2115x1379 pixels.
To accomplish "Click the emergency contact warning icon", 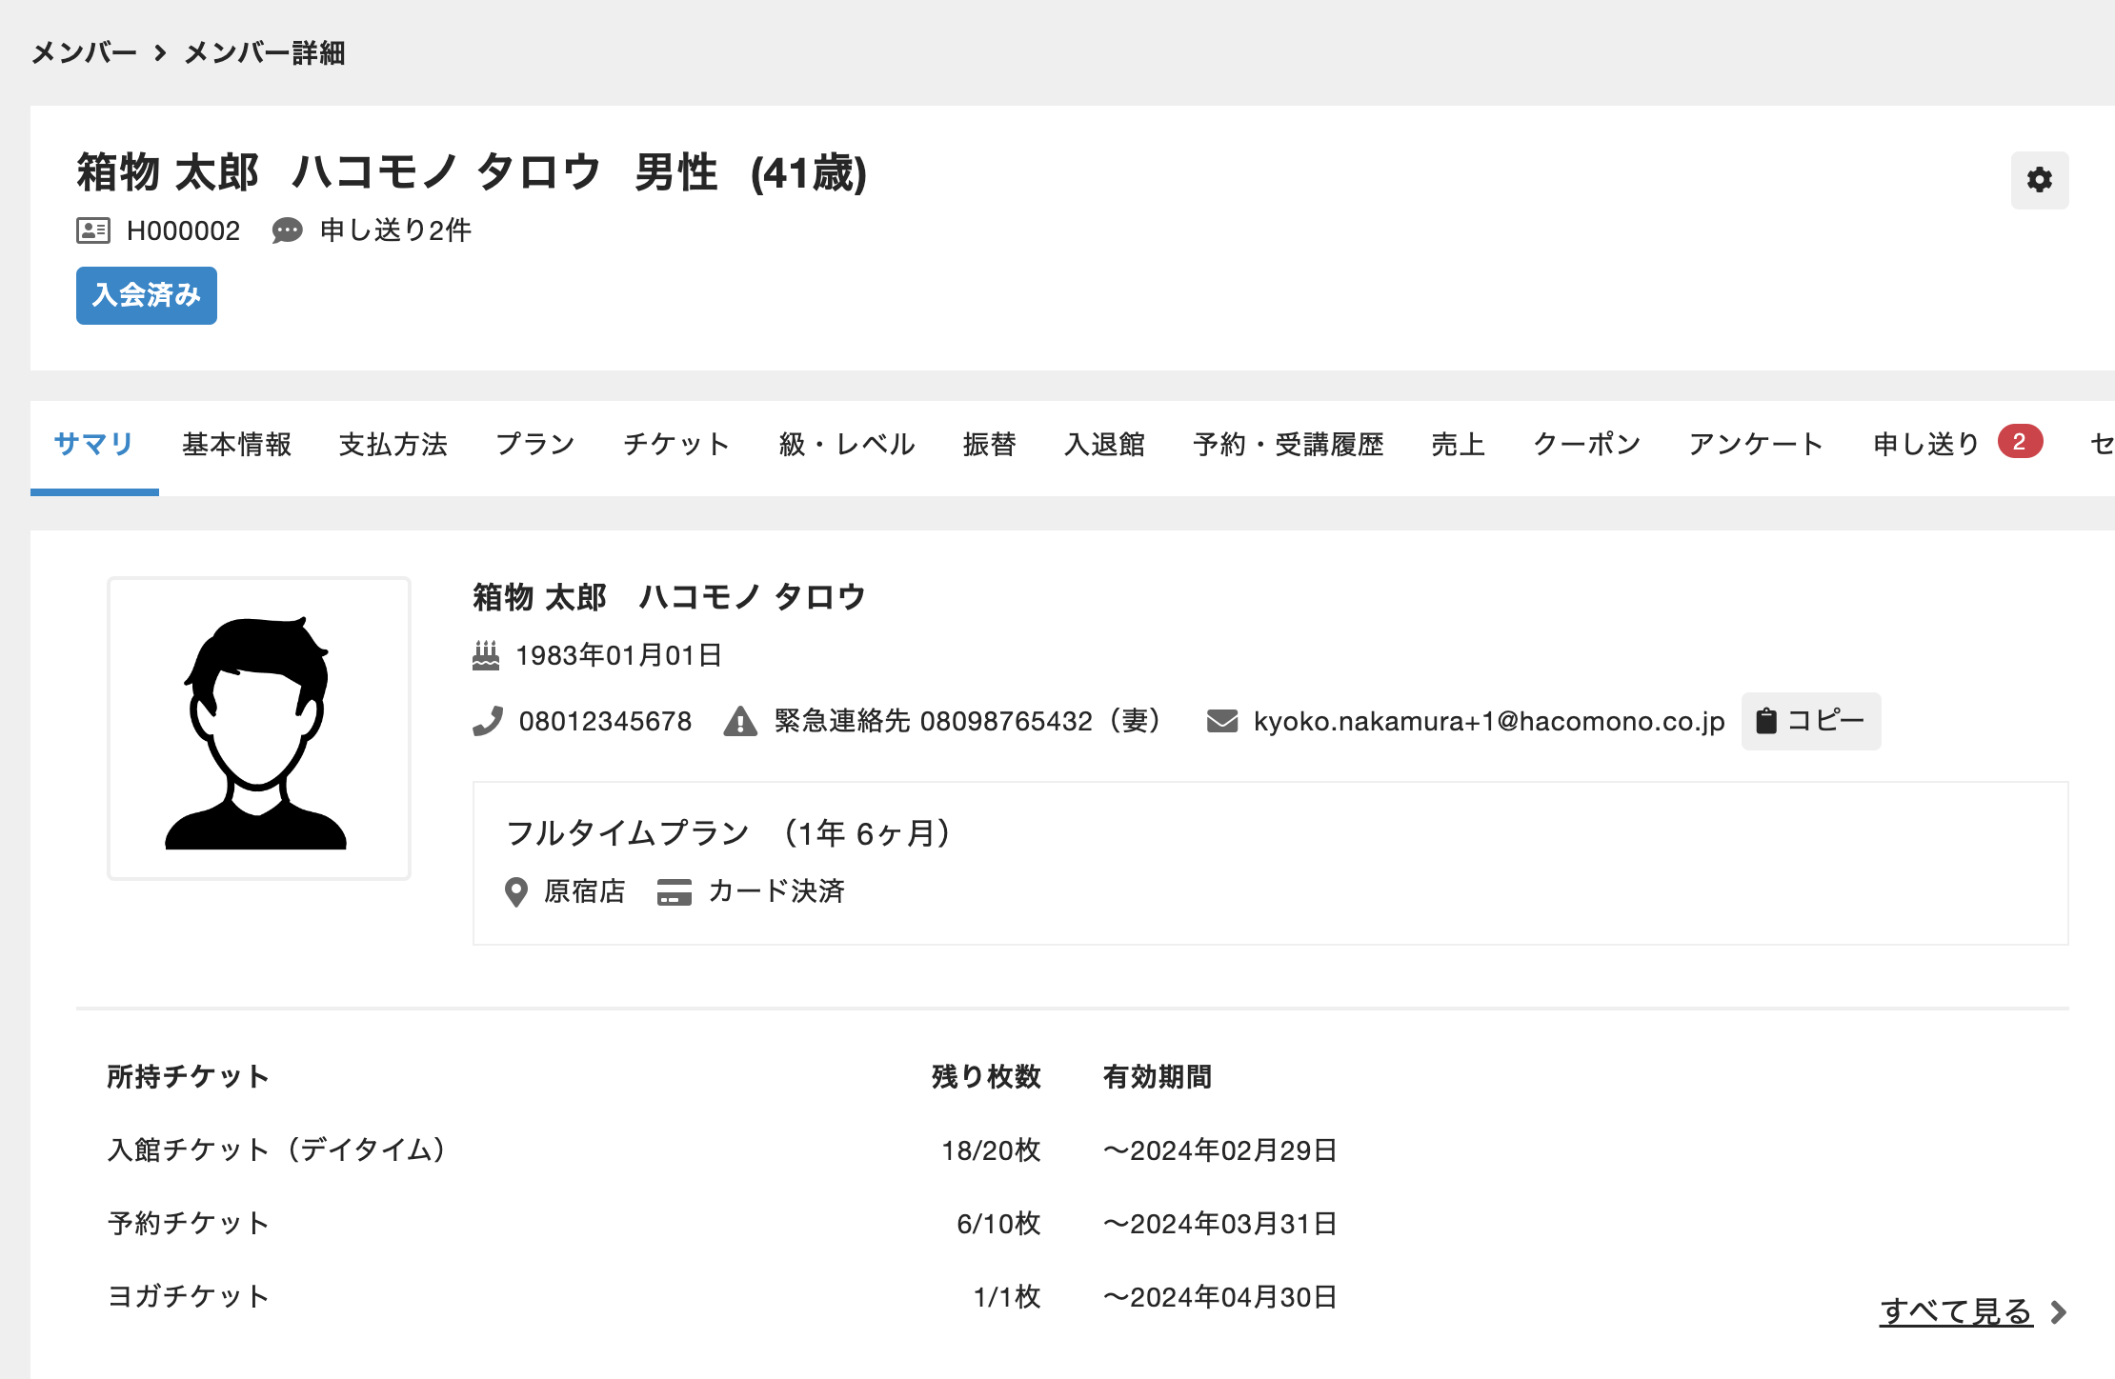I will pyautogui.click(x=740, y=721).
